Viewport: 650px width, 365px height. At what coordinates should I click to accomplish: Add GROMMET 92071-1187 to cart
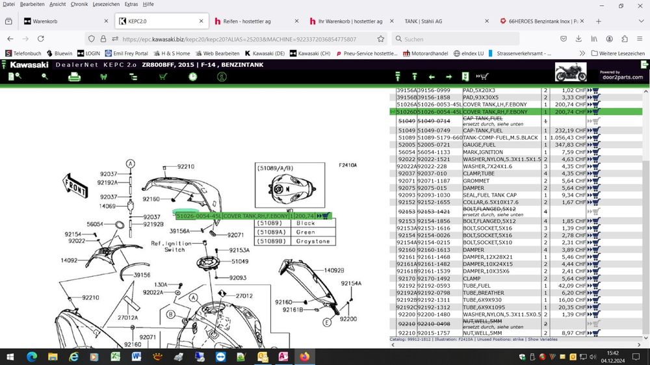coord(593,181)
